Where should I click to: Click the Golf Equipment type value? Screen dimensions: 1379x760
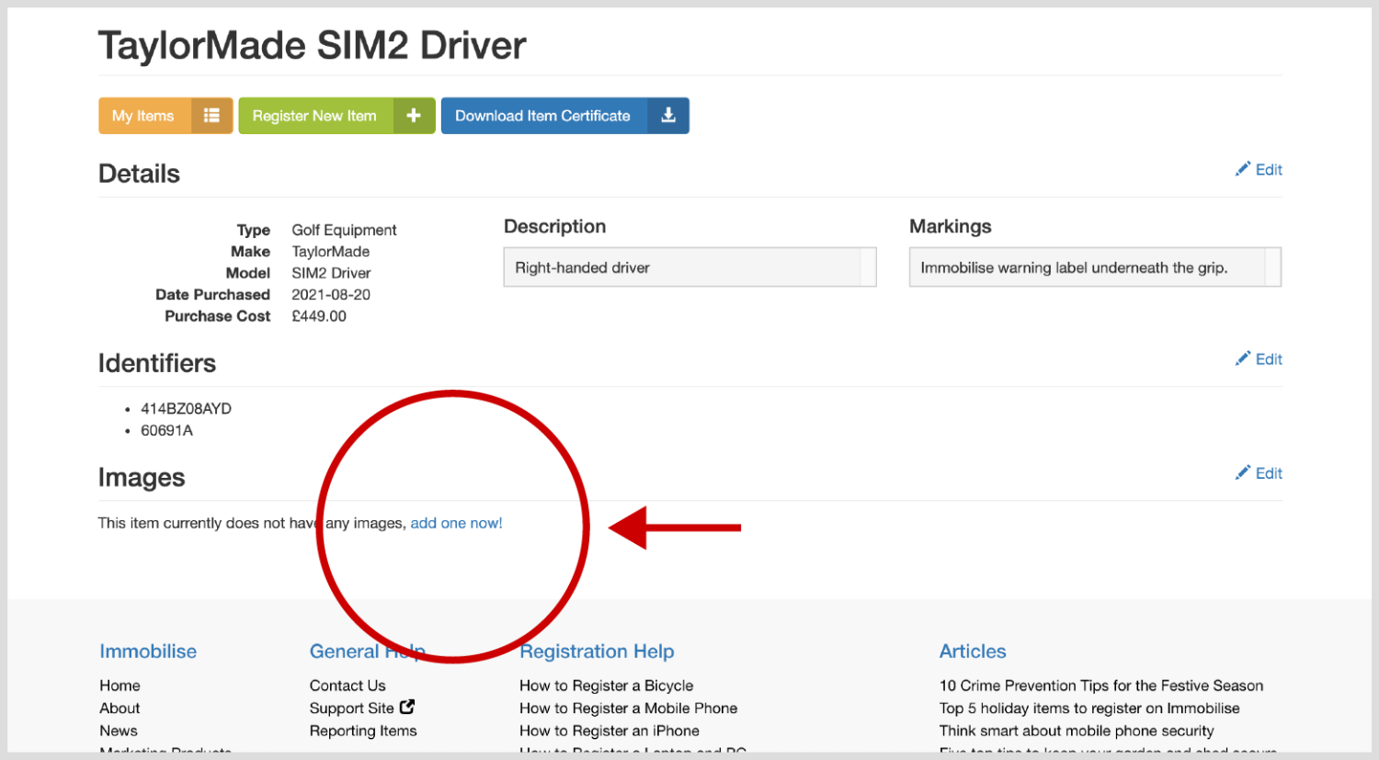point(344,230)
